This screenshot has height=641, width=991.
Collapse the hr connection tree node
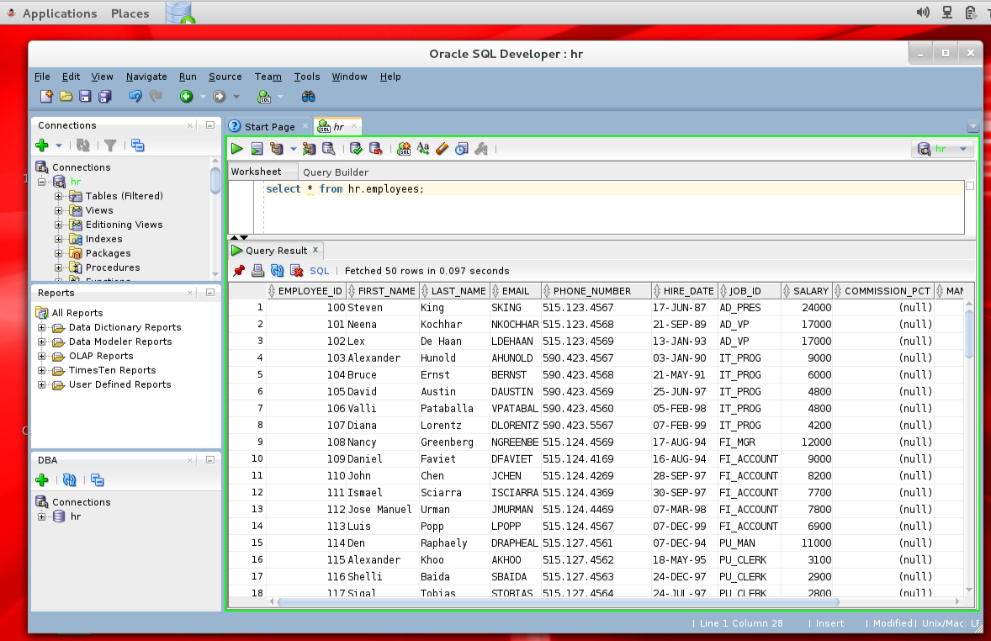point(42,182)
